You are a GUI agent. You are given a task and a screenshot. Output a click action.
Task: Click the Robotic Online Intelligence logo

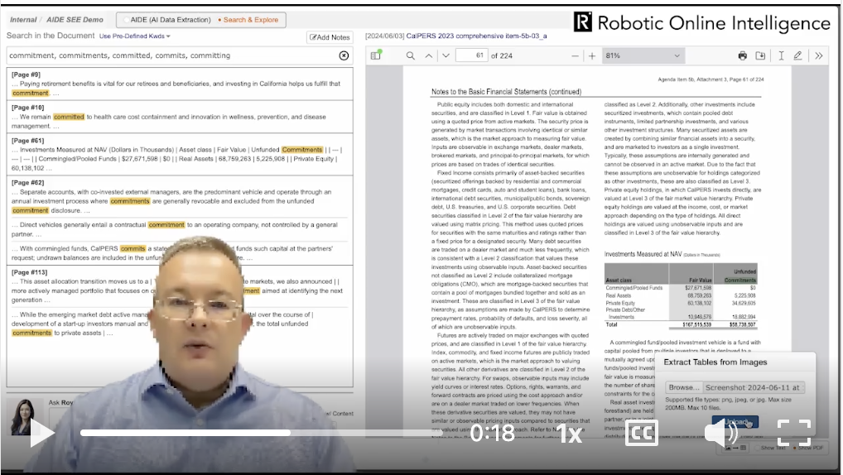(701, 22)
